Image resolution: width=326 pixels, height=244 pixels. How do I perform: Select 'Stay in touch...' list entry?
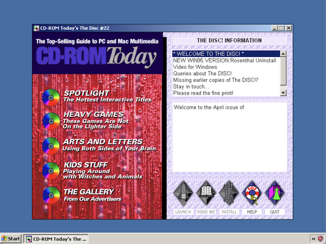(226, 86)
